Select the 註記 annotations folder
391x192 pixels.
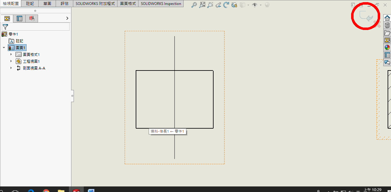[16, 41]
